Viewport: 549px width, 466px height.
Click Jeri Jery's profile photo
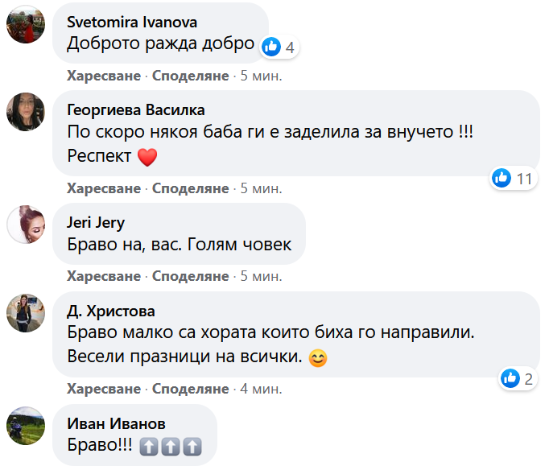point(26,225)
